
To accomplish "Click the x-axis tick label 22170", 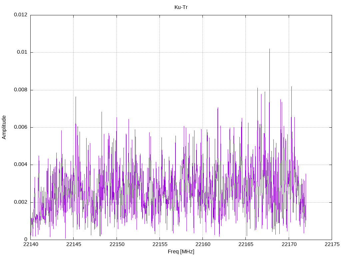I will (x=289, y=244).
